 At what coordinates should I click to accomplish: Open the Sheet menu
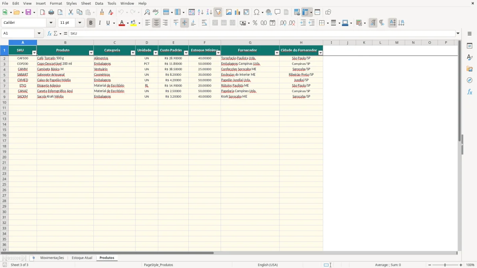[86, 3]
